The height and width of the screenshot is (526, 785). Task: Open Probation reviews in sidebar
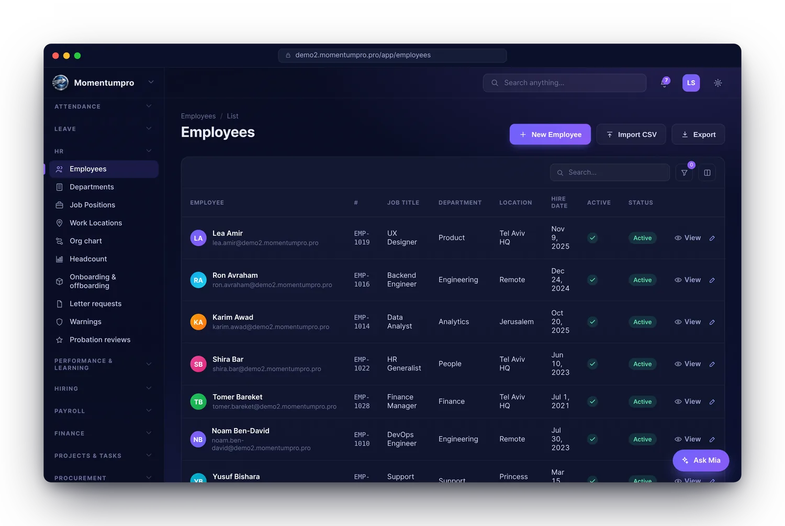click(104, 339)
